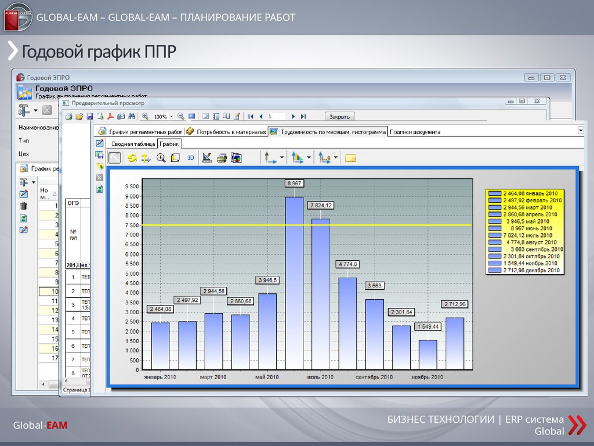This screenshot has height=446, width=594.
Task: Open axis settings dropdown arrow
Action: (x=282, y=158)
